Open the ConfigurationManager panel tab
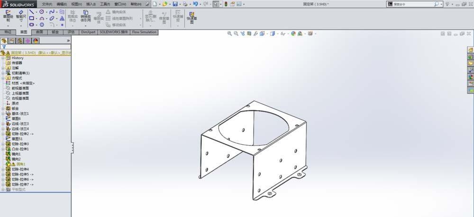Viewport: 474px width, 217px height. [x=19, y=41]
